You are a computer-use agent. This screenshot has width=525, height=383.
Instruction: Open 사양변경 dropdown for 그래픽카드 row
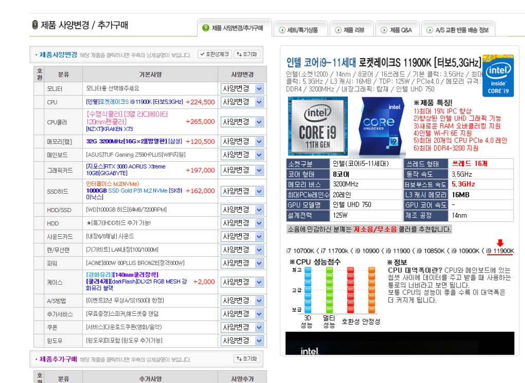tap(242, 170)
